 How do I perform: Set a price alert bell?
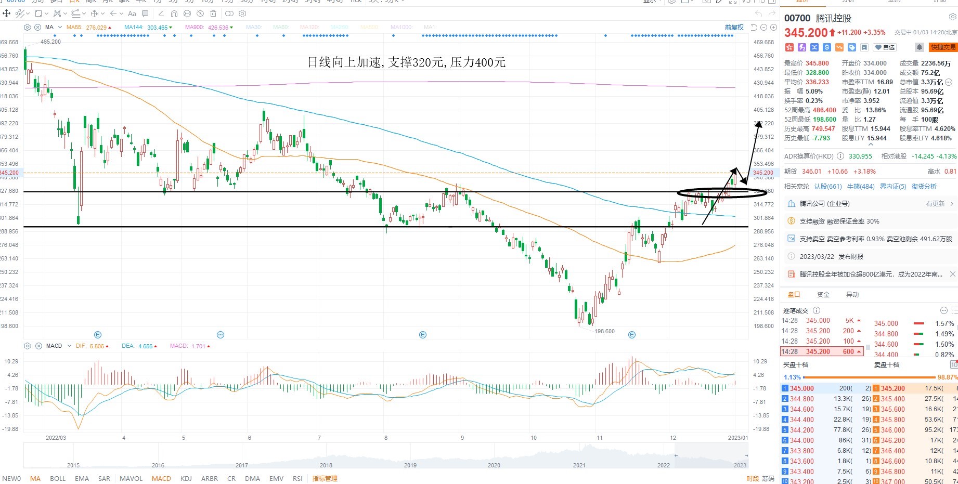tap(920, 47)
